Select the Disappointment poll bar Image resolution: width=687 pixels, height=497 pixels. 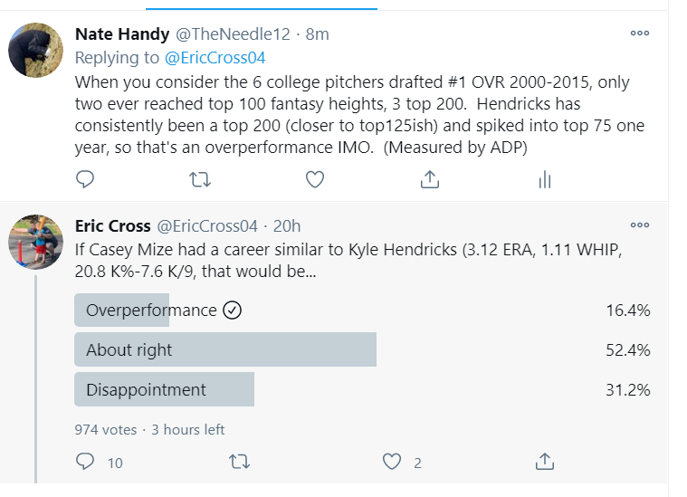(362, 389)
